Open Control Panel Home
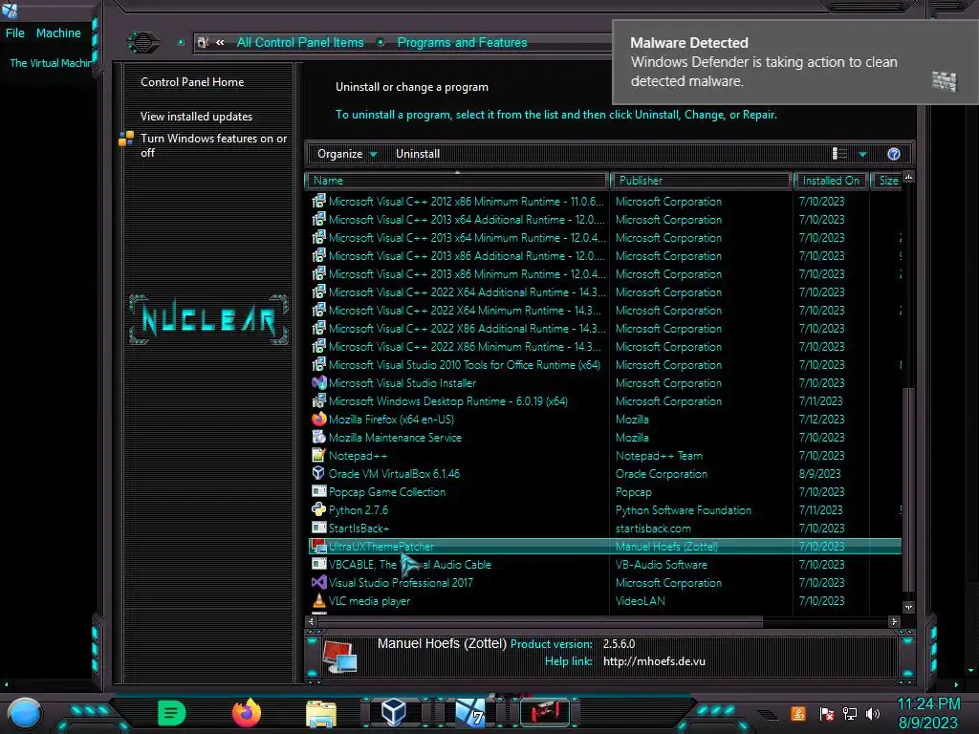979x734 pixels. click(191, 82)
